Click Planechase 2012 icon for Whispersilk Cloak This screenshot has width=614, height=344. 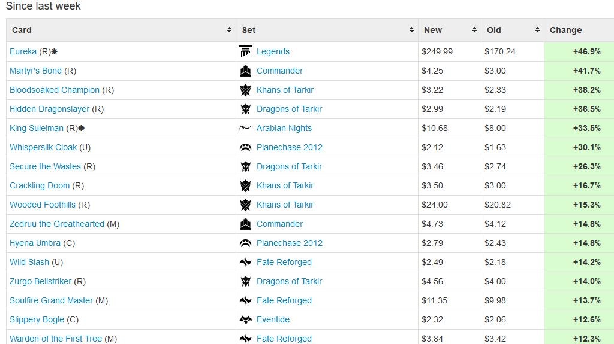245,147
